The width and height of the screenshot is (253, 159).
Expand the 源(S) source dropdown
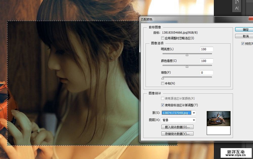[x=194, y=113]
